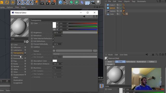Click Absorption Distance stepper arrows
Screen dimensions: 166x93
62,64
